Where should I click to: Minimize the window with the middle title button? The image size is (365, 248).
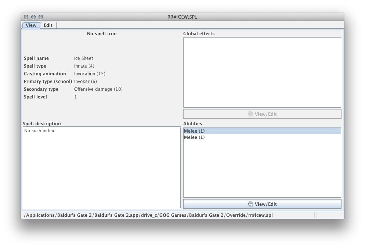(x=33, y=17)
